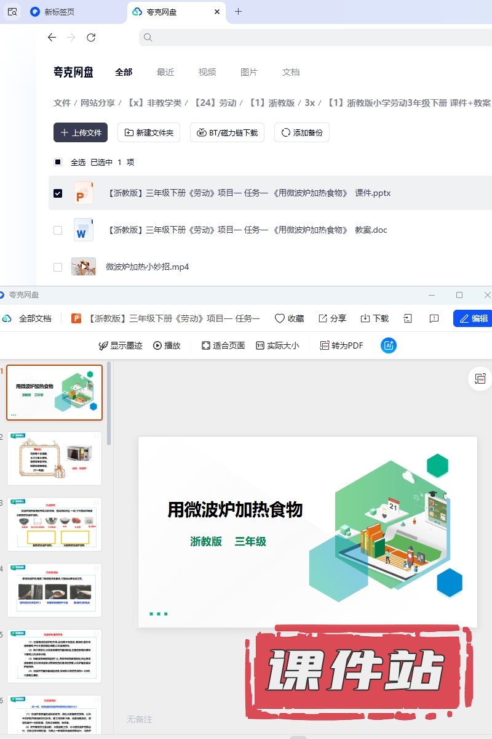The width and height of the screenshot is (492, 739).
Task: Click the 编辑 edit button
Action: point(472,318)
